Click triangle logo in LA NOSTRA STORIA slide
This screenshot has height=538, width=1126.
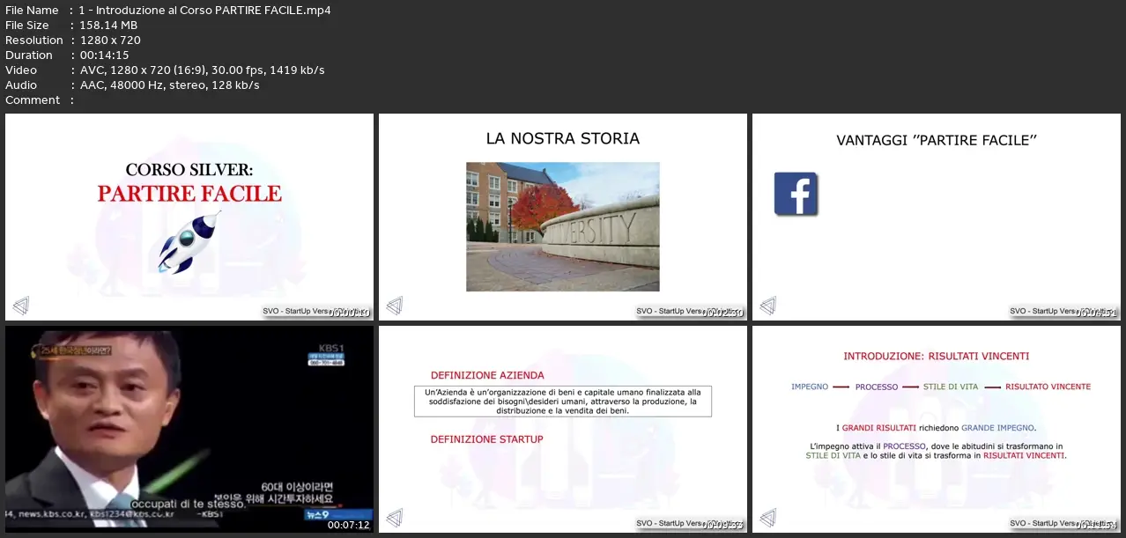point(395,306)
